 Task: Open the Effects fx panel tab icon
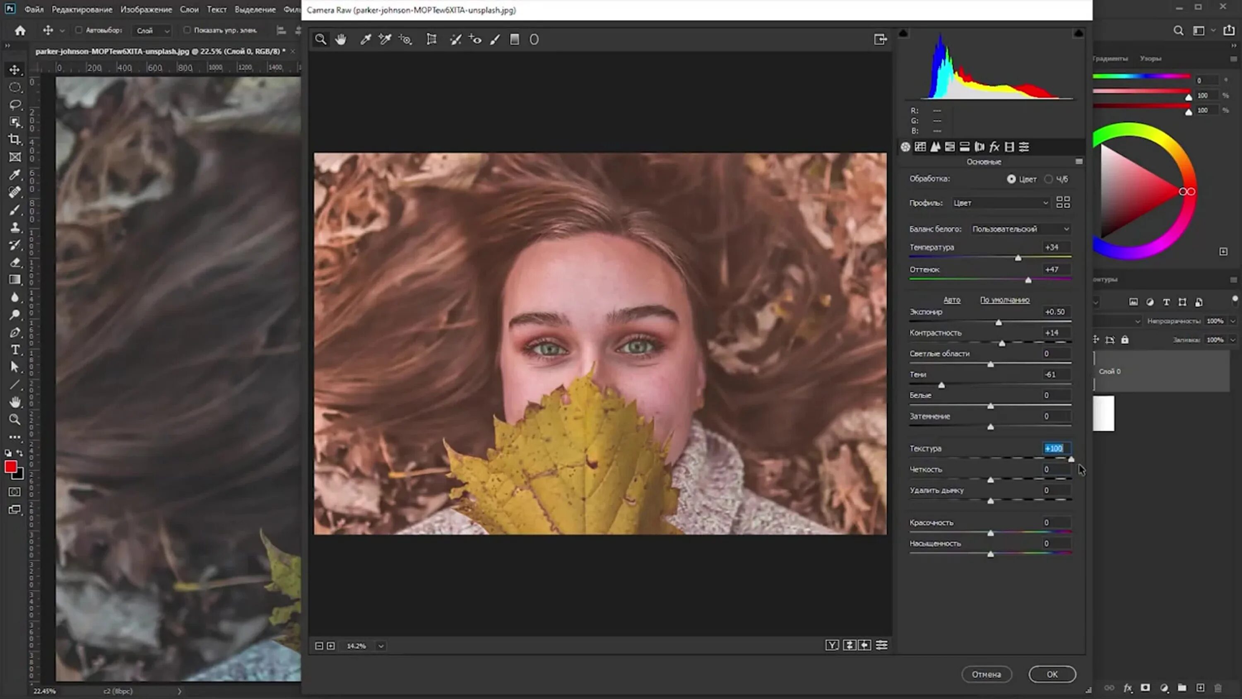tap(994, 147)
